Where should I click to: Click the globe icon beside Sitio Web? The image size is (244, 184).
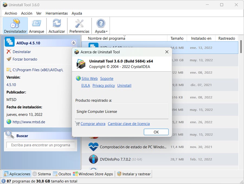[x=78, y=78]
